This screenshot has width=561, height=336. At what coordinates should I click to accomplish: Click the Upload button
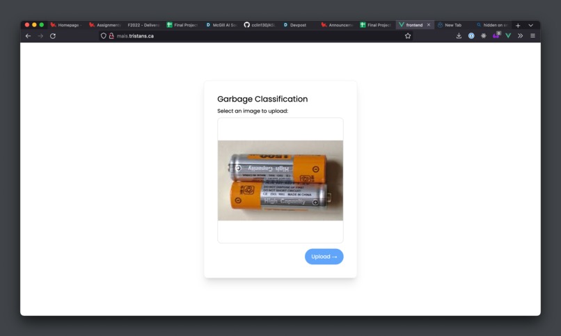click(324, 257)
